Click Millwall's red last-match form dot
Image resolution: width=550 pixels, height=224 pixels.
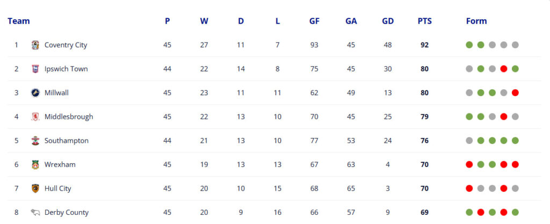(x=515, y=93)
